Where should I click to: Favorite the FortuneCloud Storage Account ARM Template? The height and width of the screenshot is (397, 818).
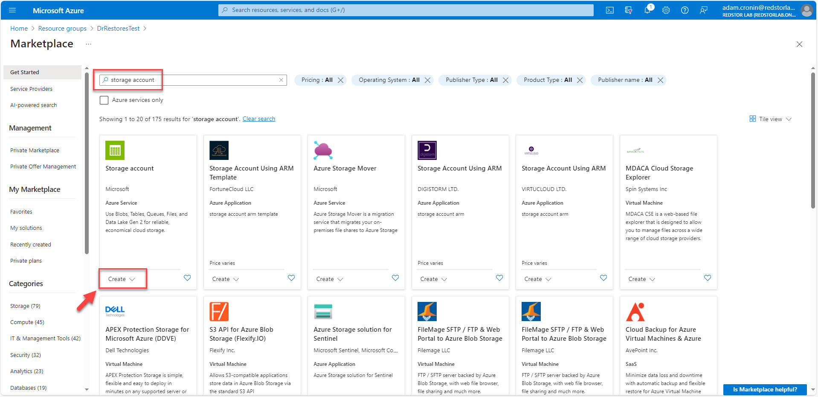click(x=291, y=278)
